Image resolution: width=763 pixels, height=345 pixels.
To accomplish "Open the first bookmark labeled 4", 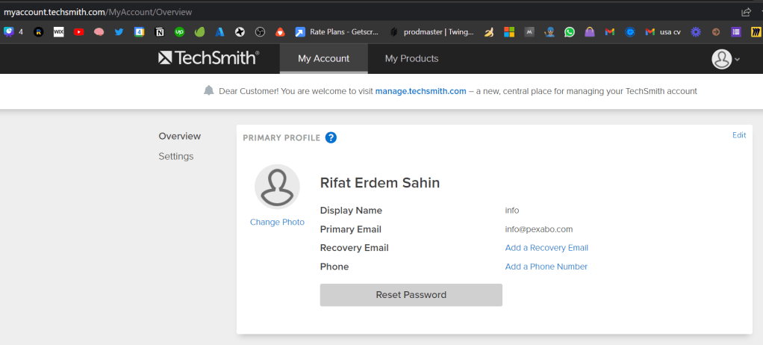I will (13, 32).
